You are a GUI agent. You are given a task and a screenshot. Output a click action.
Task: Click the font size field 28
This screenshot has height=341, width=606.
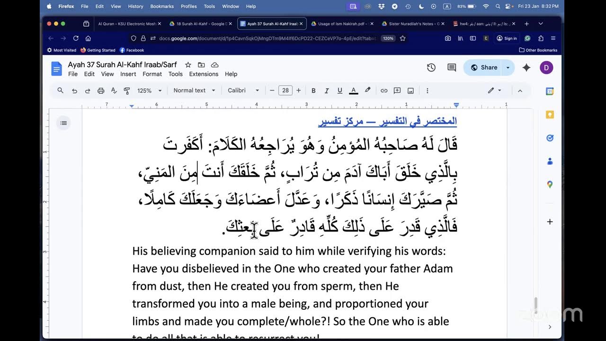click(x=285, y=90)
